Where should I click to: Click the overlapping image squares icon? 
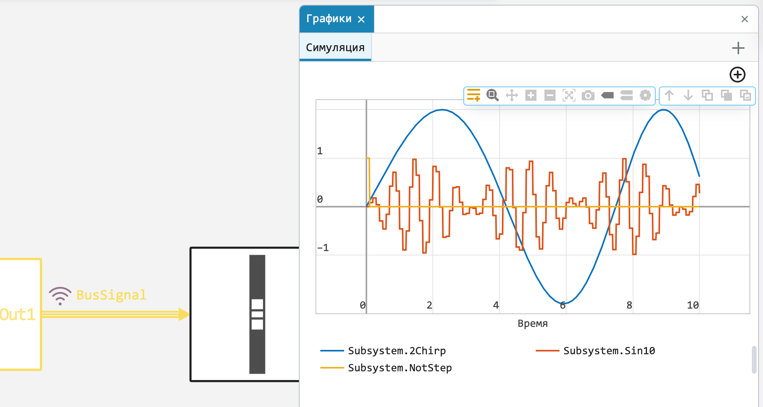click(x=746, y=95)
